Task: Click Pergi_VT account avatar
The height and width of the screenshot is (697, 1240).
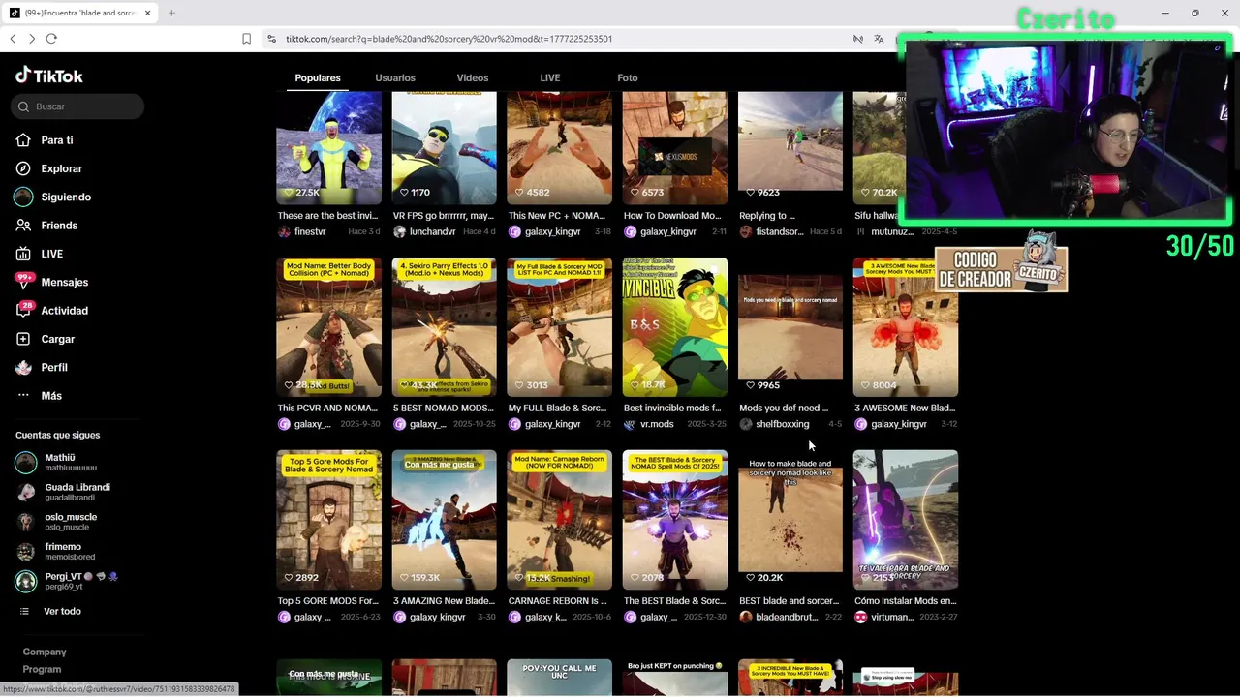Action: tap(26, 581)
